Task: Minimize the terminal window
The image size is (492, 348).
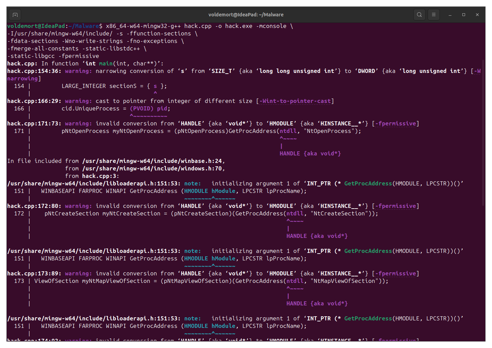Action: tap(450, 15)
